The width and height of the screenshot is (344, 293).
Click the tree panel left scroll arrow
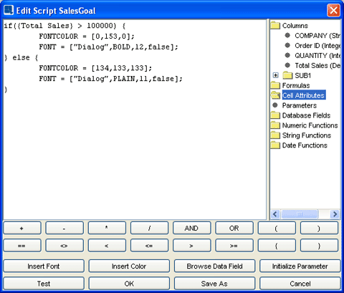[x=275, y=214]
